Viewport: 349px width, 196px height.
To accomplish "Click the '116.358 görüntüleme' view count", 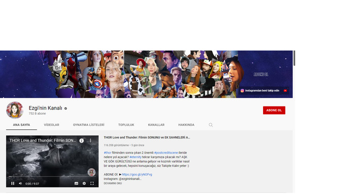I will pyautogui.click(x=116, y=145).
